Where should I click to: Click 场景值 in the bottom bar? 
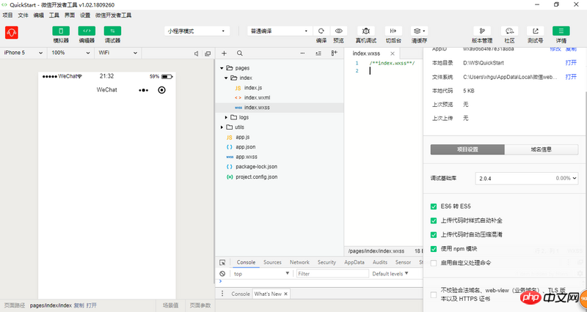coord(171,305)
